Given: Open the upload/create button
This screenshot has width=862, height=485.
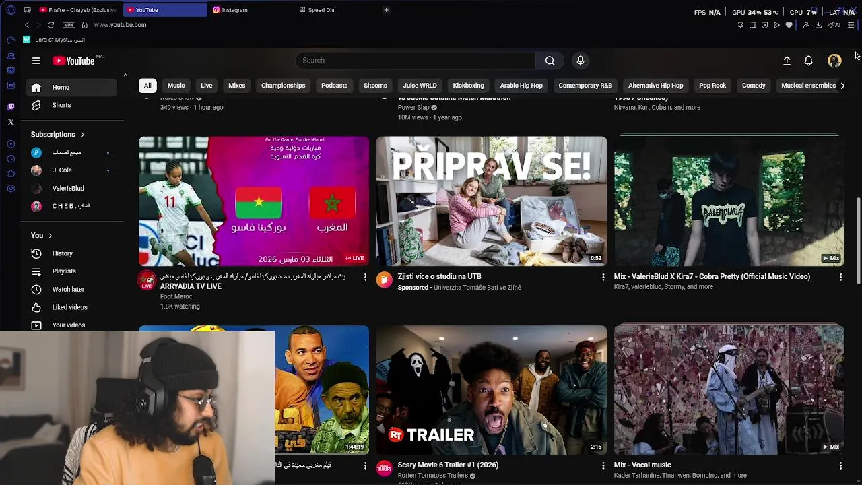Looking at the screenshot, I should (x=787, y=61).
